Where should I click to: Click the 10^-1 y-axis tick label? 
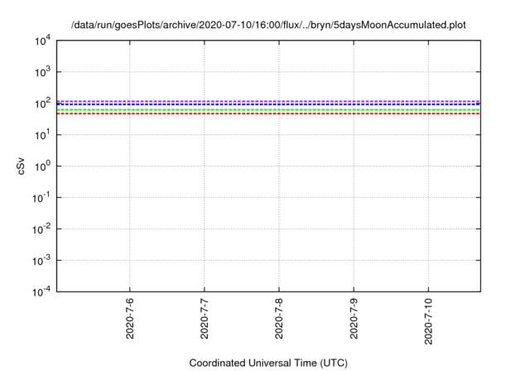(41, 198)
